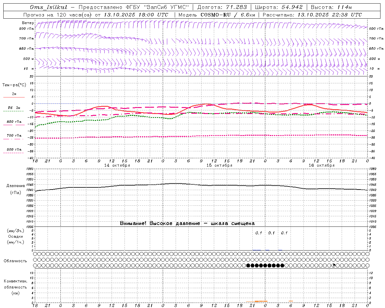Click the longitude value Долгота: 71.283
The image size is (385, 308).
coord(222,7)
